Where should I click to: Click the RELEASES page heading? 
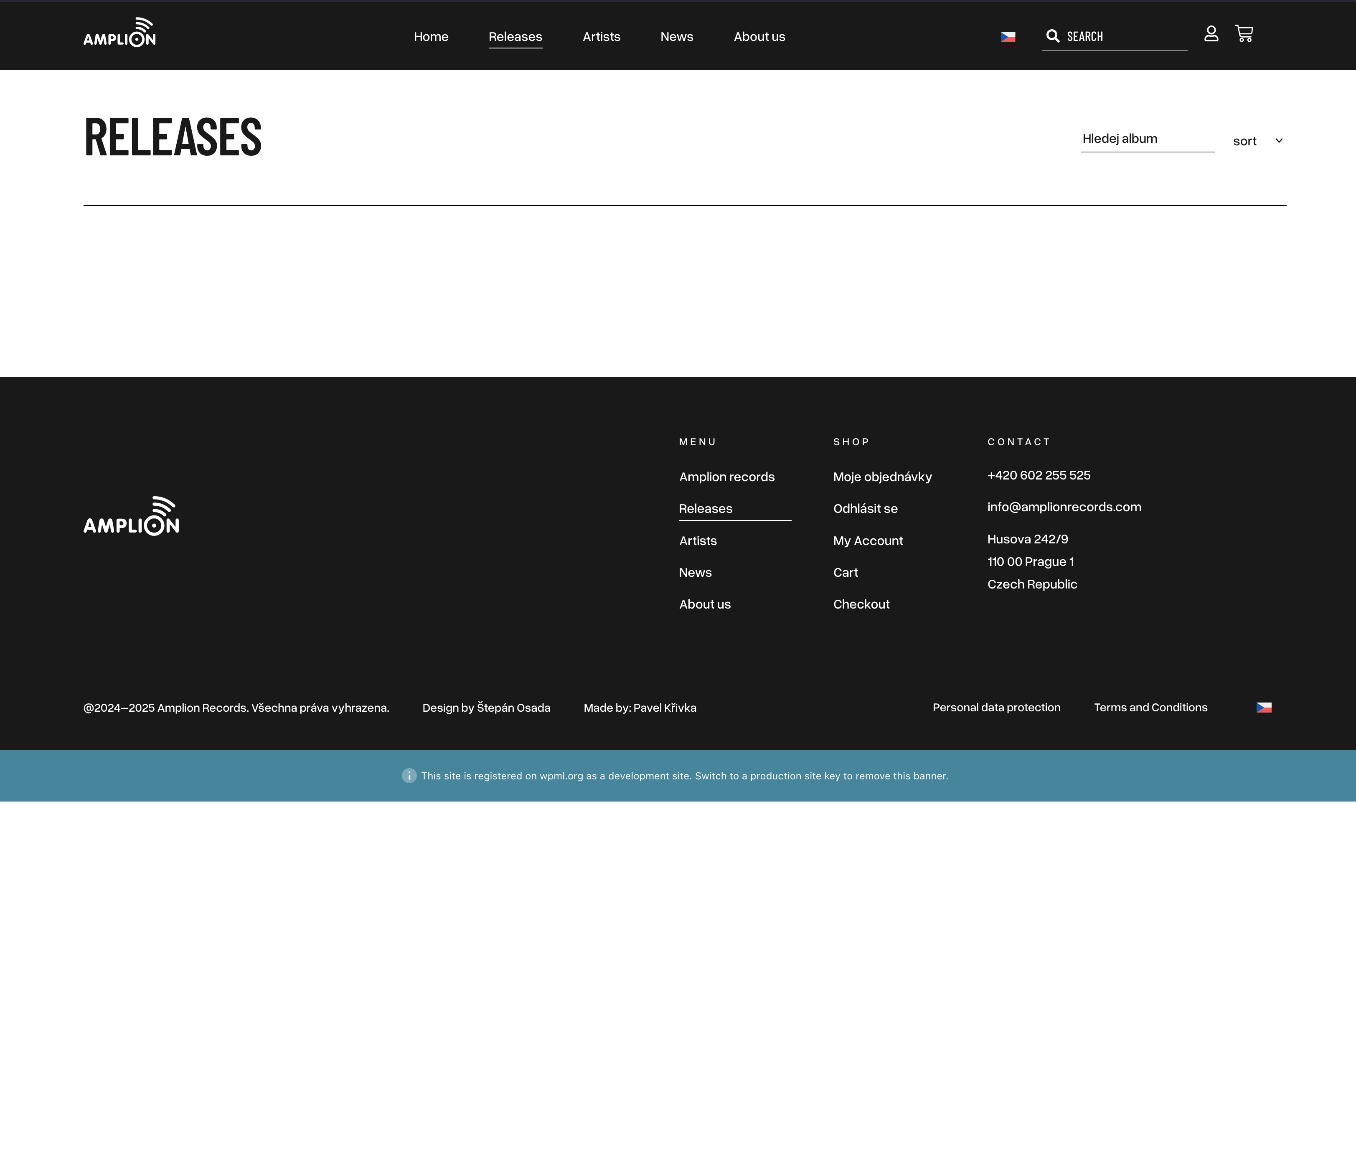(x=173, y=137)
